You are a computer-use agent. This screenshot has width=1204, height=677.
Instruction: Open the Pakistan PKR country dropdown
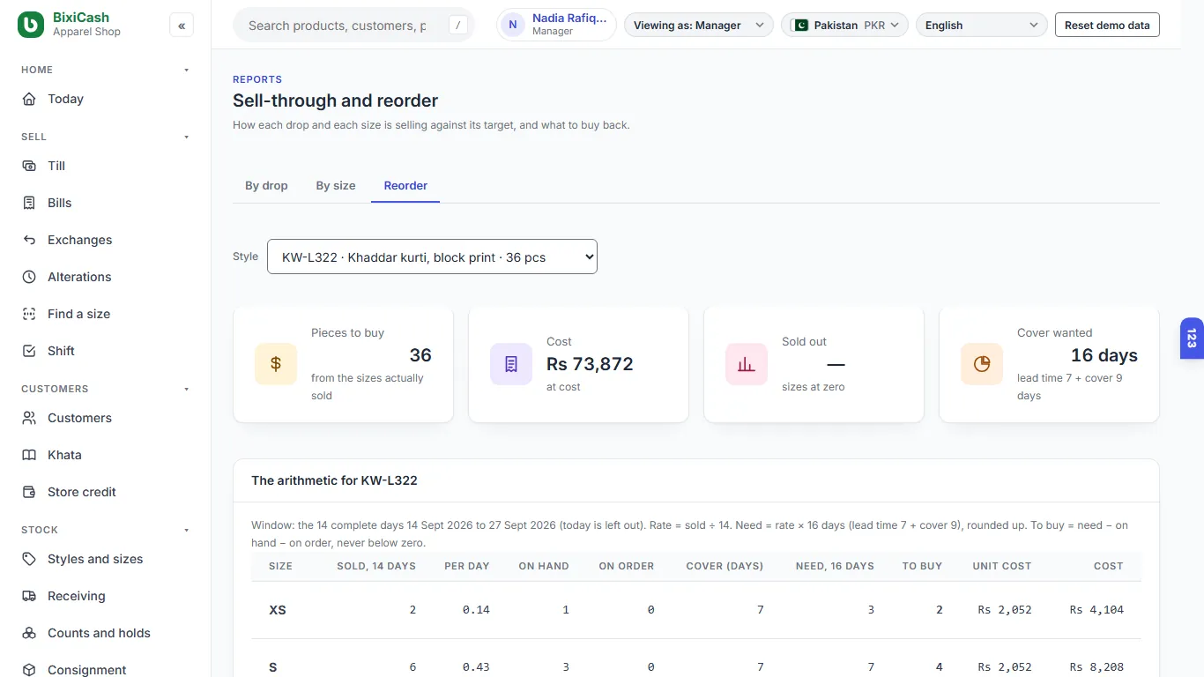[x=845, y=26]
